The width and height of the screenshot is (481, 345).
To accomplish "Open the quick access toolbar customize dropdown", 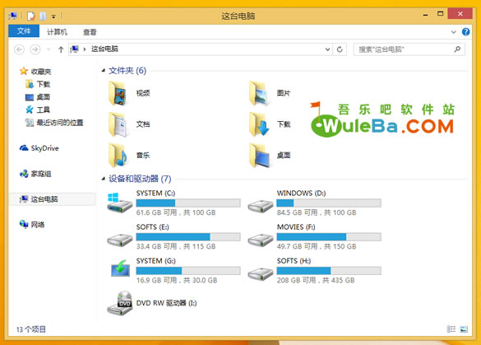I will pos(53,16).
